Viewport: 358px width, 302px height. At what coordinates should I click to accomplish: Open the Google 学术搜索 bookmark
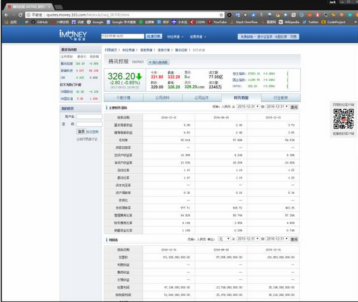click(x=121, y=22)
